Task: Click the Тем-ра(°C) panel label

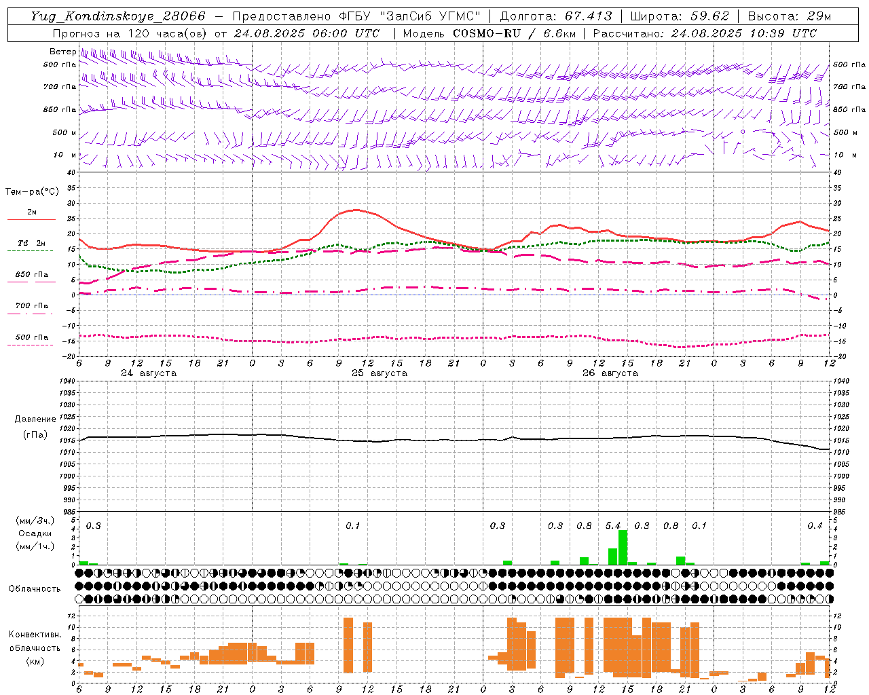Action: (32, 192)
